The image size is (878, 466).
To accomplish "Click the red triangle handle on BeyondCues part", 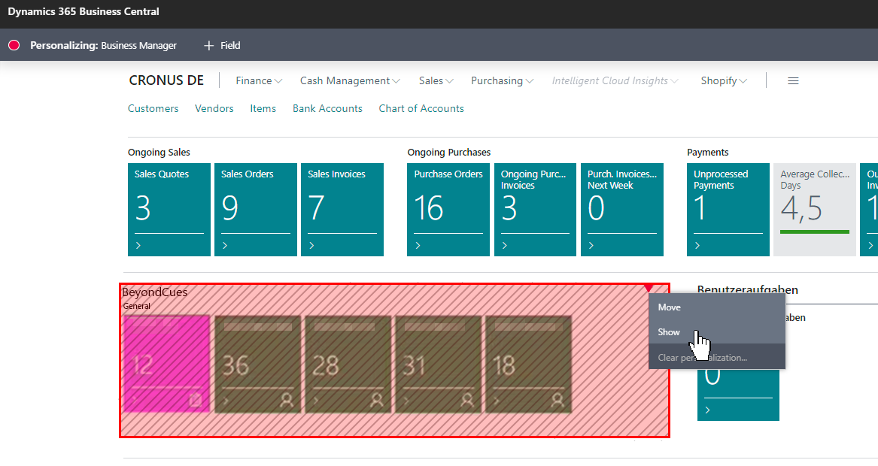I will tap(649, 288).
